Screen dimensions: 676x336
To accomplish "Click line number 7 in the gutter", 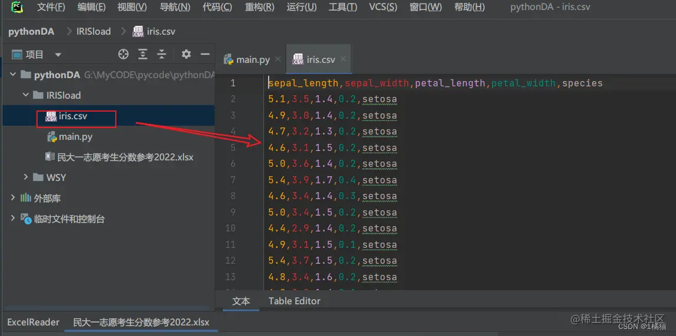I will [x=233, y=180].
